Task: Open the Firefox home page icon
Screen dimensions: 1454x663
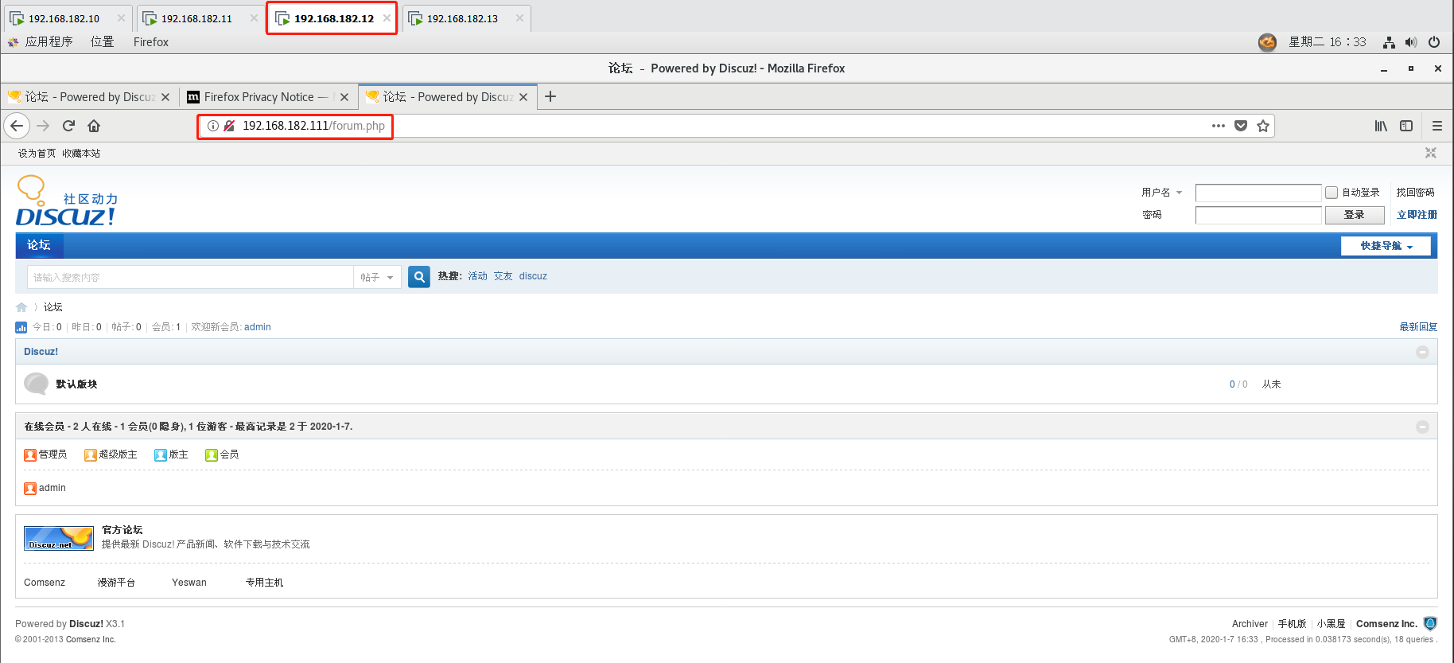Action: [94, 126]
